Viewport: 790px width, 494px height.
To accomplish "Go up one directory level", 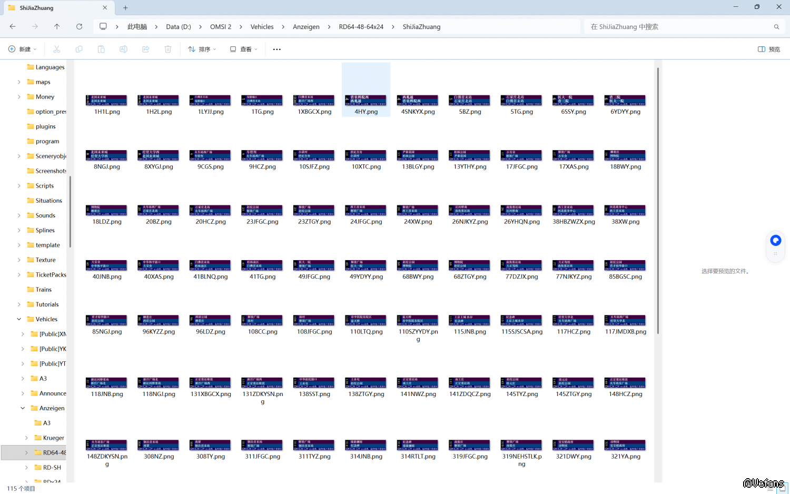I will click(x=57, y=26).
